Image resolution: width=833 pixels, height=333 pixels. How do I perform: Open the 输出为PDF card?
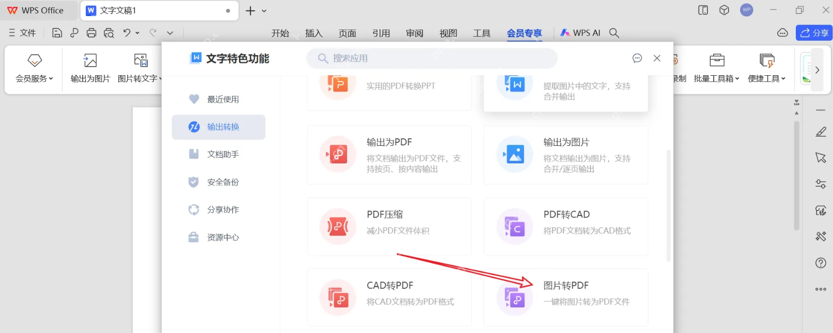point(389,155)
